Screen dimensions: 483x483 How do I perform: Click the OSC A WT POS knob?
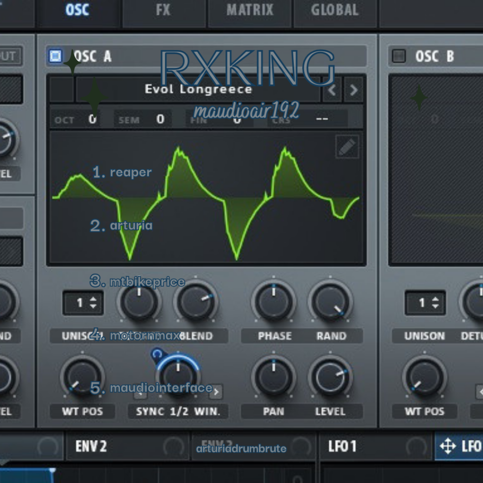82,377
